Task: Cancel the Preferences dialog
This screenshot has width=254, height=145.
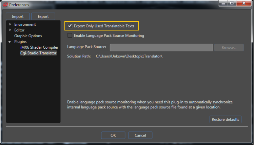Action: [140, 135]
